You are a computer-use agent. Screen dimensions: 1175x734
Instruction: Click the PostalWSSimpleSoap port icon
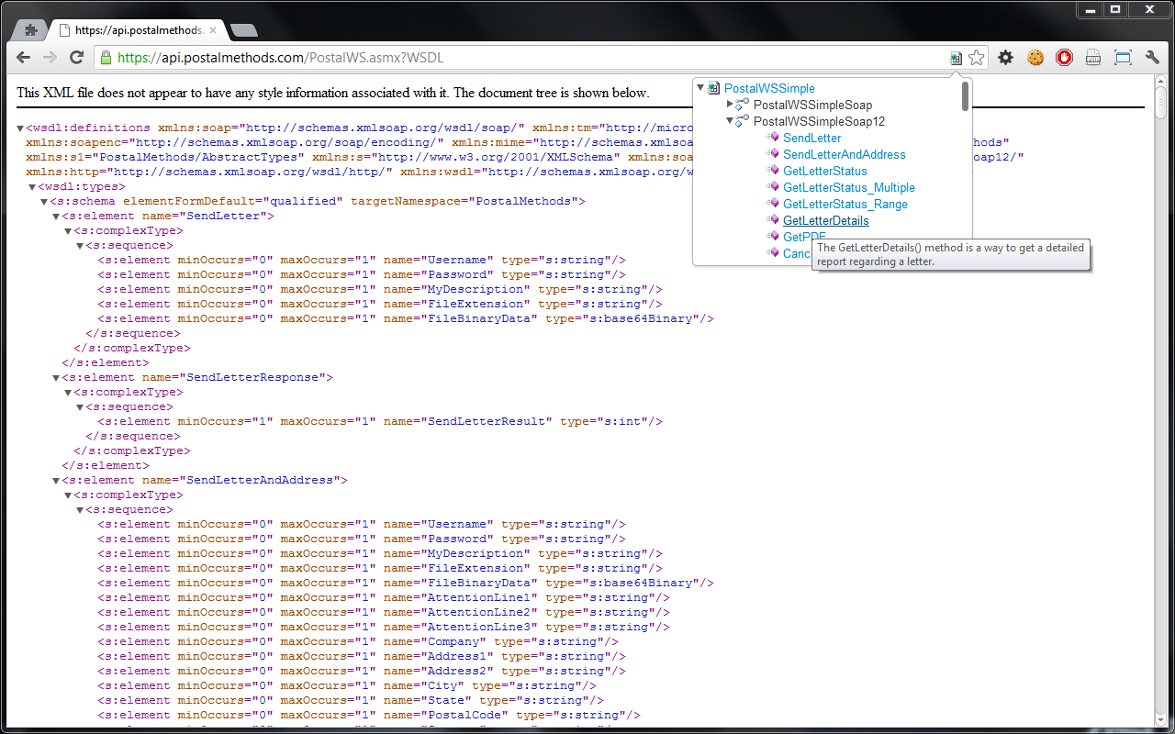(x=743, y=105)
